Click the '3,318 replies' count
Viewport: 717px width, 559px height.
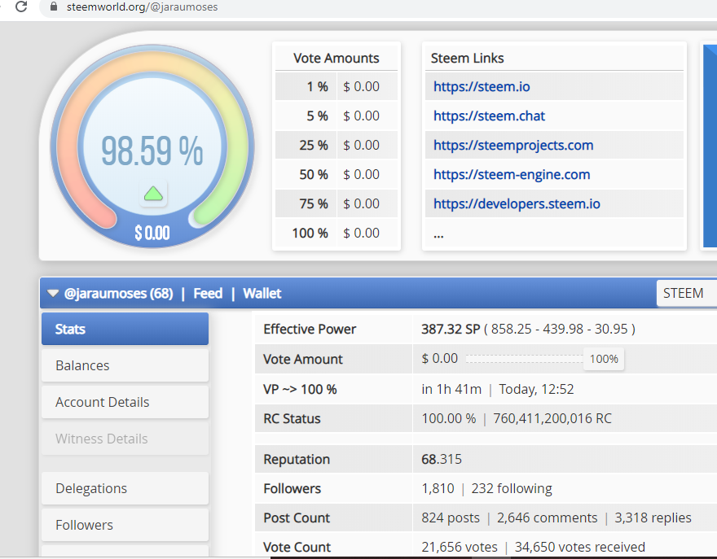click(x=653, y=518)
